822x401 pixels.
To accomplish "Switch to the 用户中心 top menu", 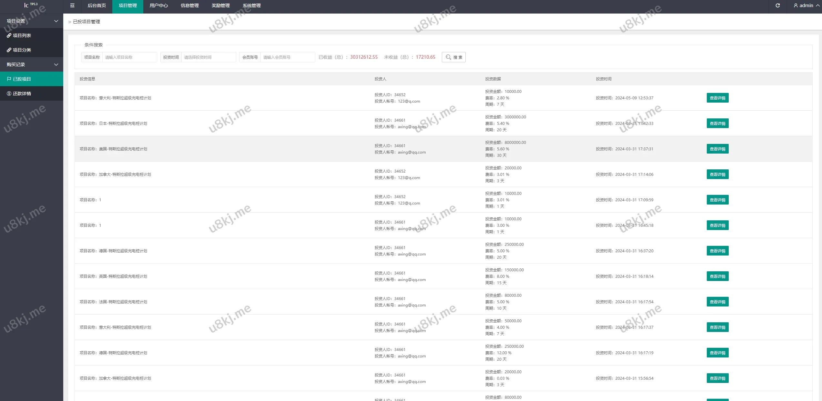I will tap(158, 5).
